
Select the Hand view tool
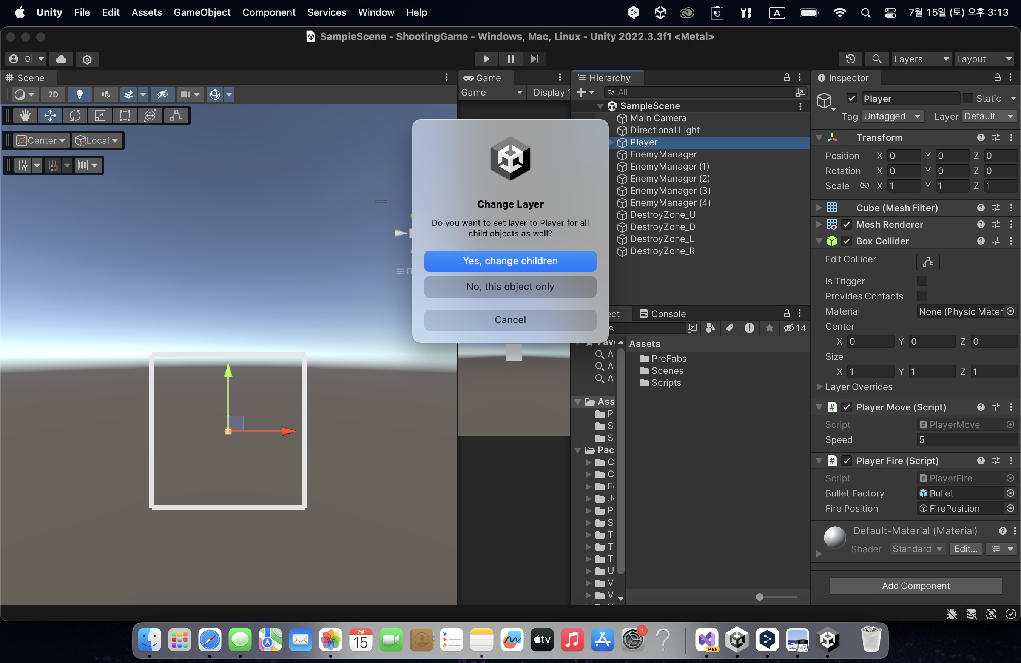point(25,116)
